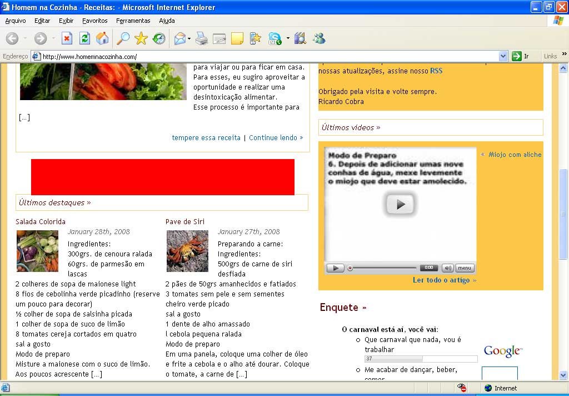Screen dimensions: 569x396
Task: Open the Mail button dropdown arrow
Action: pyautogui.click(x=189, y=39)
